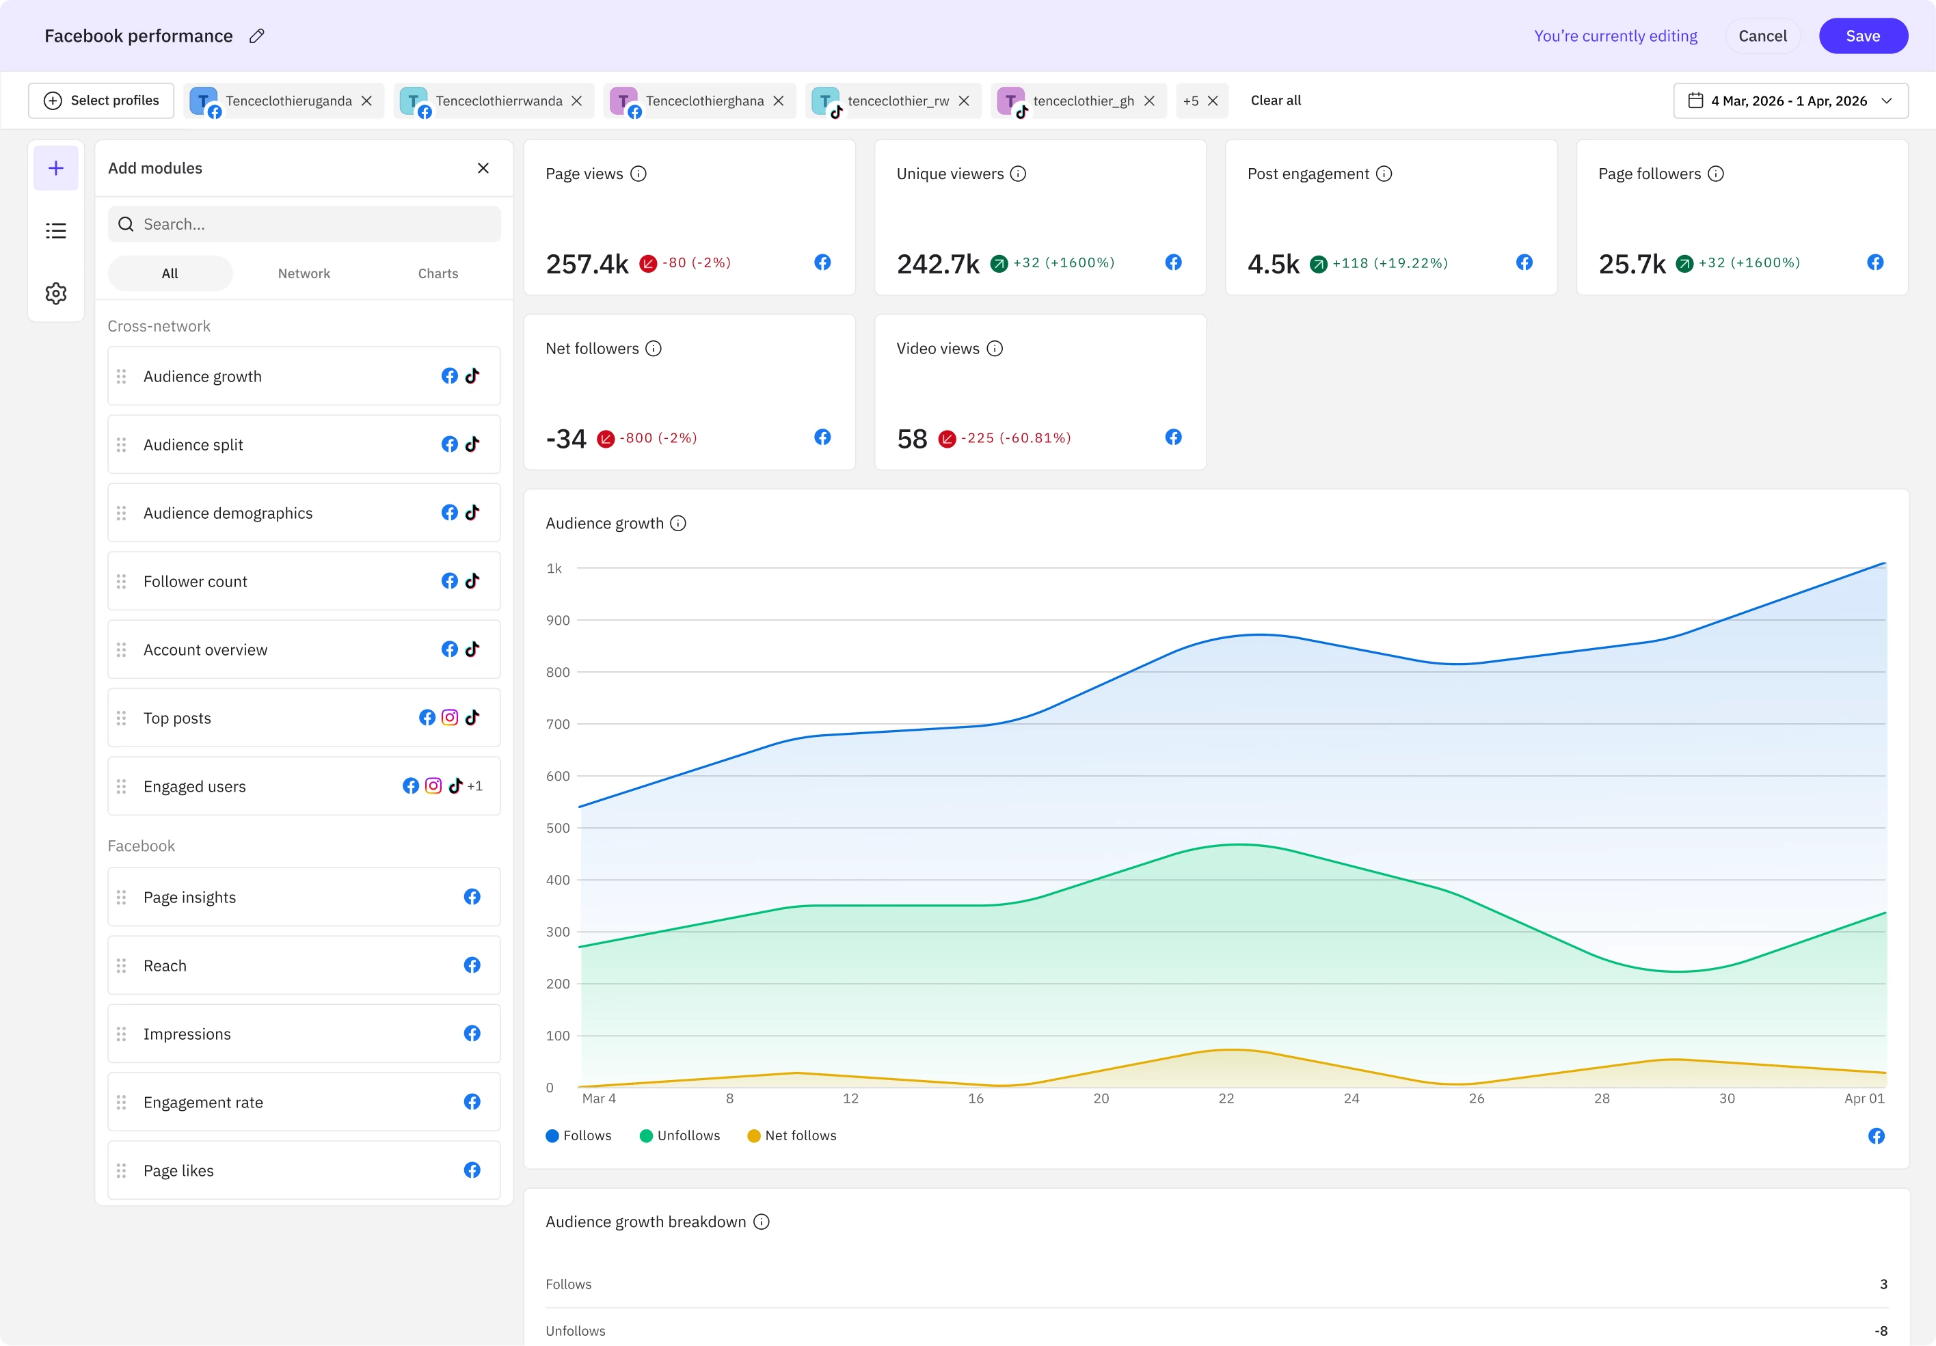
Task: Open the settings gear icon in sidebar
Action: 55,293
